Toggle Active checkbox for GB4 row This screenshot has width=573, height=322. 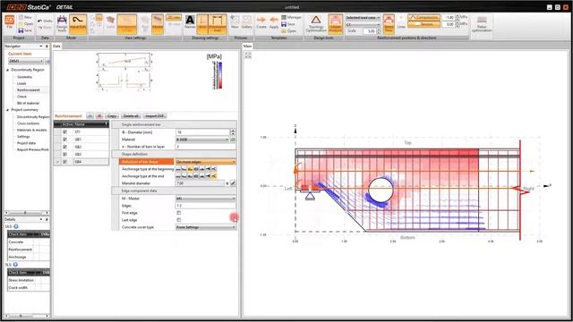pos(64,161)
